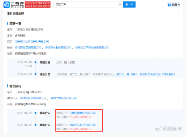Open 奇瑞汽车股份有限公司 link in 被执行人 header row
Screen dimensions: 186x137
[x=63, y=98]
